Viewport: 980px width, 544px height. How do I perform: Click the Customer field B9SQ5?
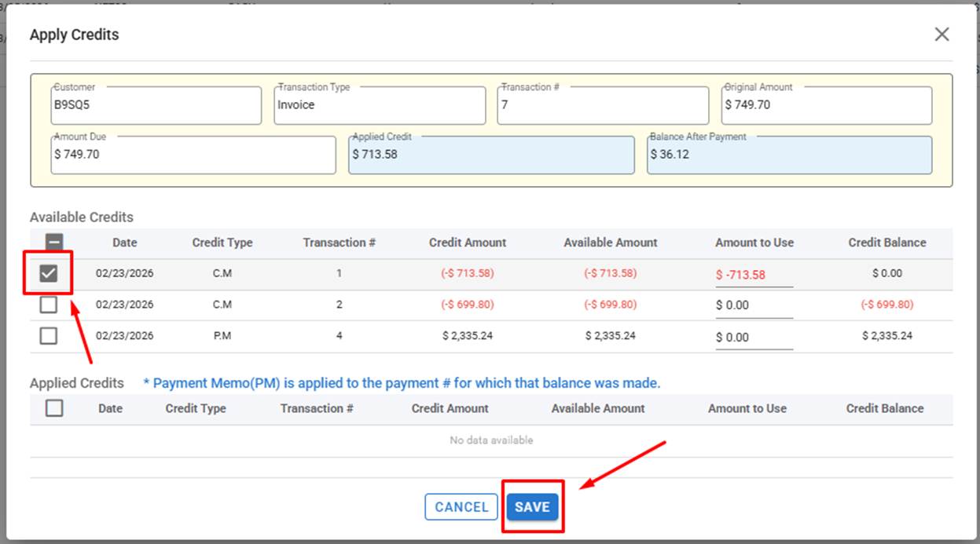pos(156,105)
